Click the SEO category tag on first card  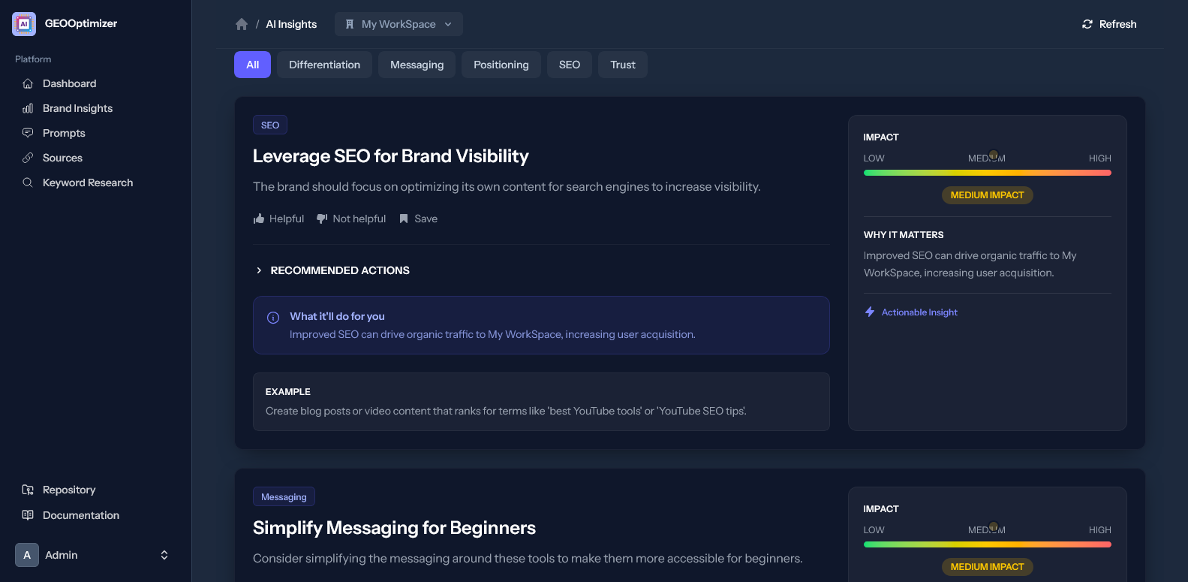click(x=270, y=125)
